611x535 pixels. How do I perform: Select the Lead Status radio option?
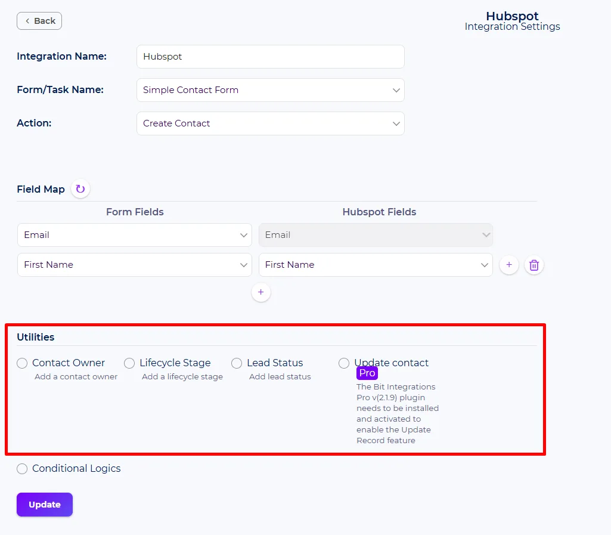point(237,363)
